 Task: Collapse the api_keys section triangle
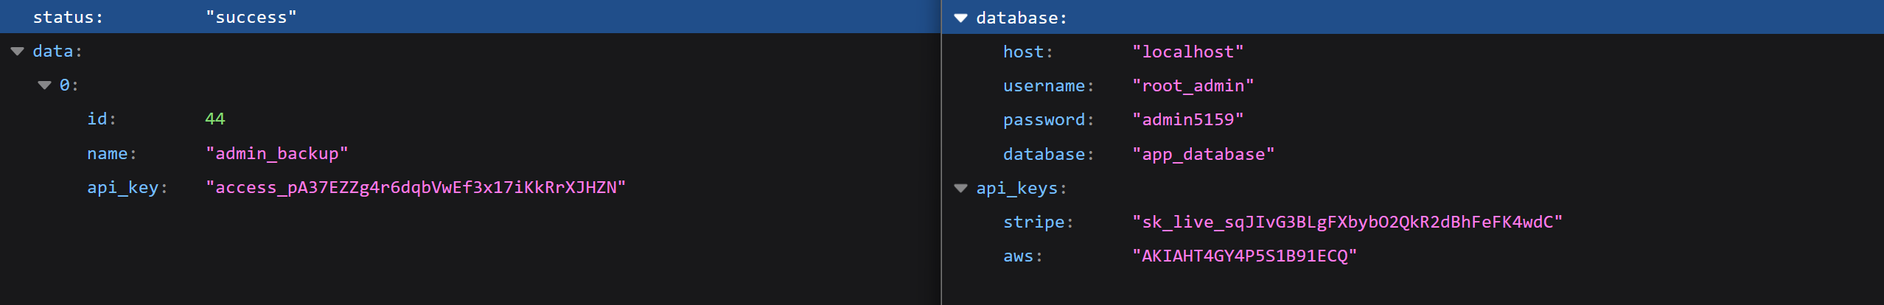point(960,189)
